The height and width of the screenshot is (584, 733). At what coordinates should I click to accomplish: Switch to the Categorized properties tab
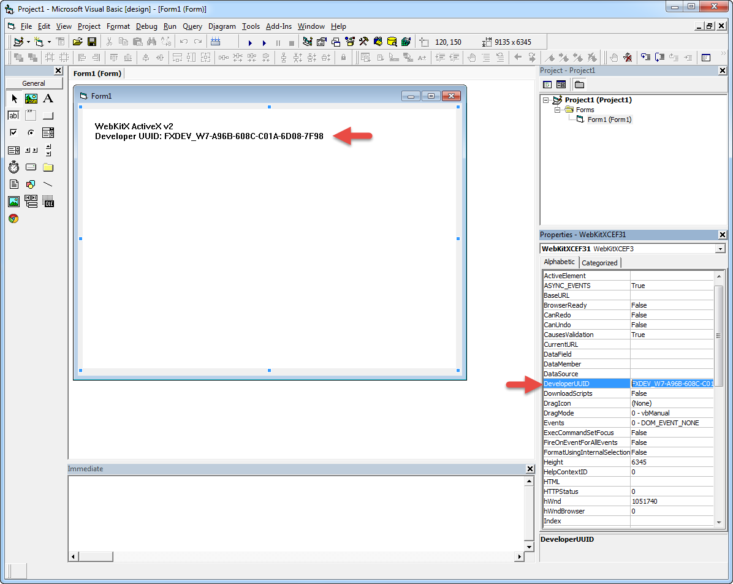(599, 263)
